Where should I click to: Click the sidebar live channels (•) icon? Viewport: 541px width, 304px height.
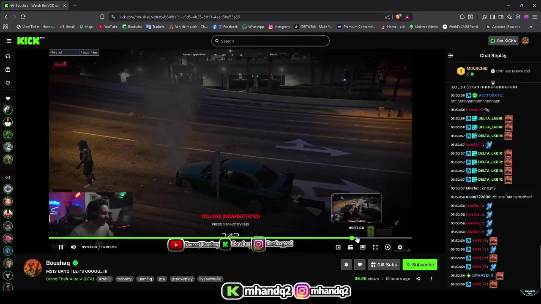pos(8,177)
